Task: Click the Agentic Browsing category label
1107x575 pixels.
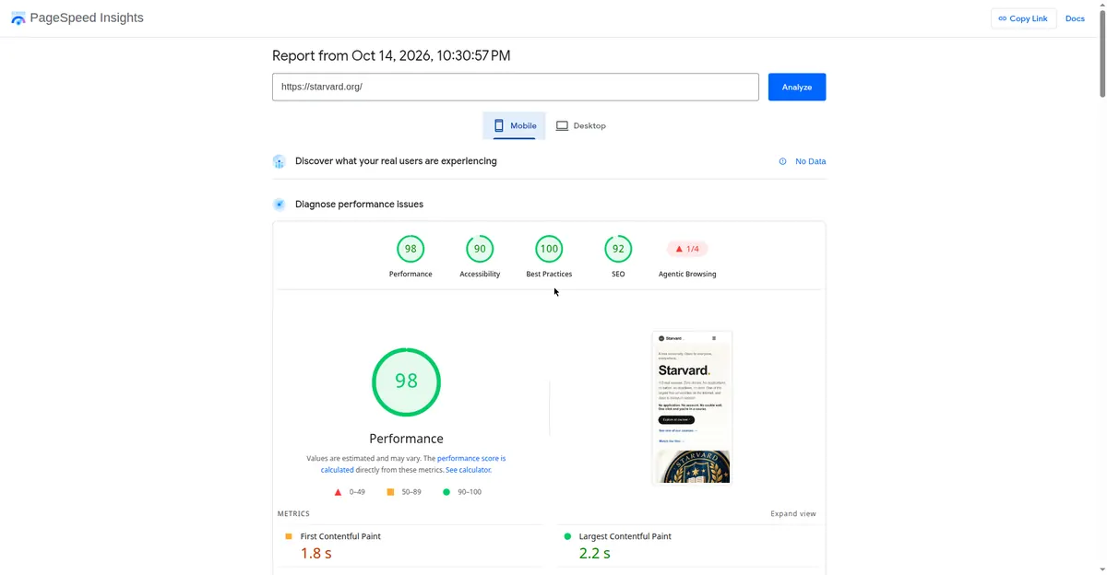Action: click(x=687, y=274)
